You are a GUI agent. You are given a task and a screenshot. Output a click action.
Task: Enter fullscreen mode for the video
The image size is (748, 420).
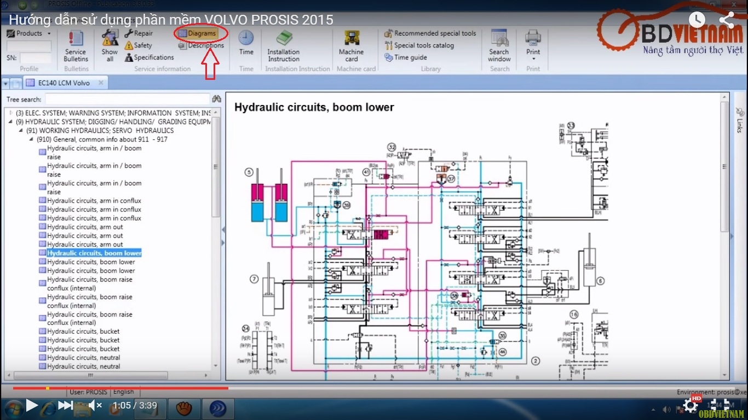720,405
